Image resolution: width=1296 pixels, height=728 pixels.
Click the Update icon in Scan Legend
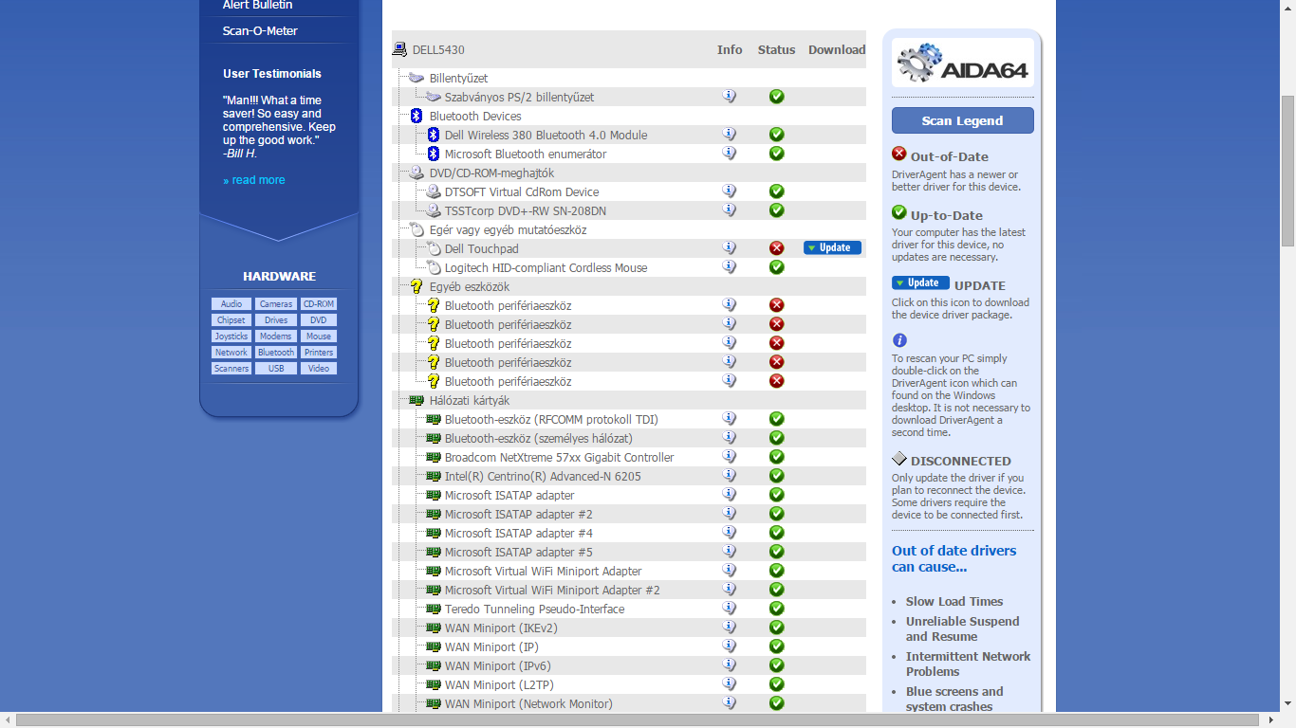pos(920,282)
